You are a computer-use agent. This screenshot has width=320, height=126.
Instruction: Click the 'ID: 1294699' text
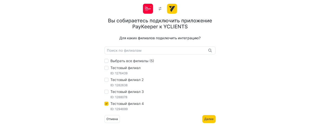(119, 109)
